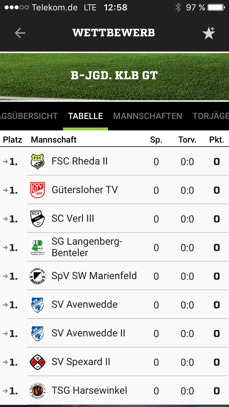Tap the back arrow icon
The width and height of the screenshot is (229, 407).
(20, 33)
